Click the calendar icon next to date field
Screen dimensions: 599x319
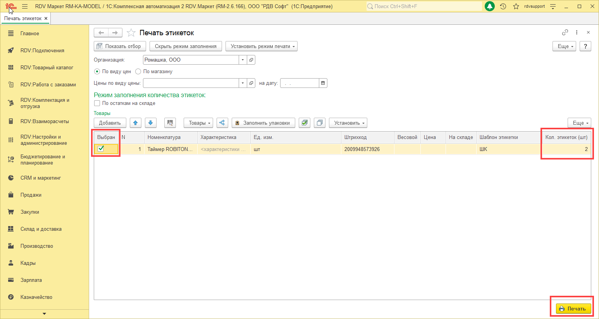coord(323,83)
